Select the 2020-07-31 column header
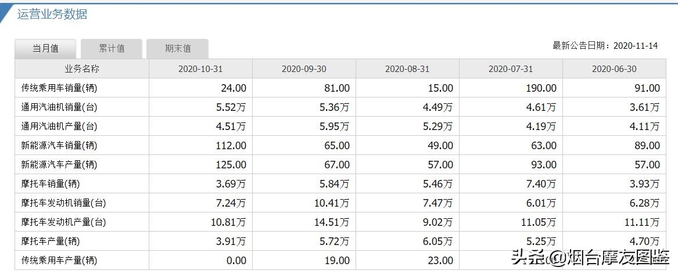This screenshot has height=274, width=678. click(511, 69)
